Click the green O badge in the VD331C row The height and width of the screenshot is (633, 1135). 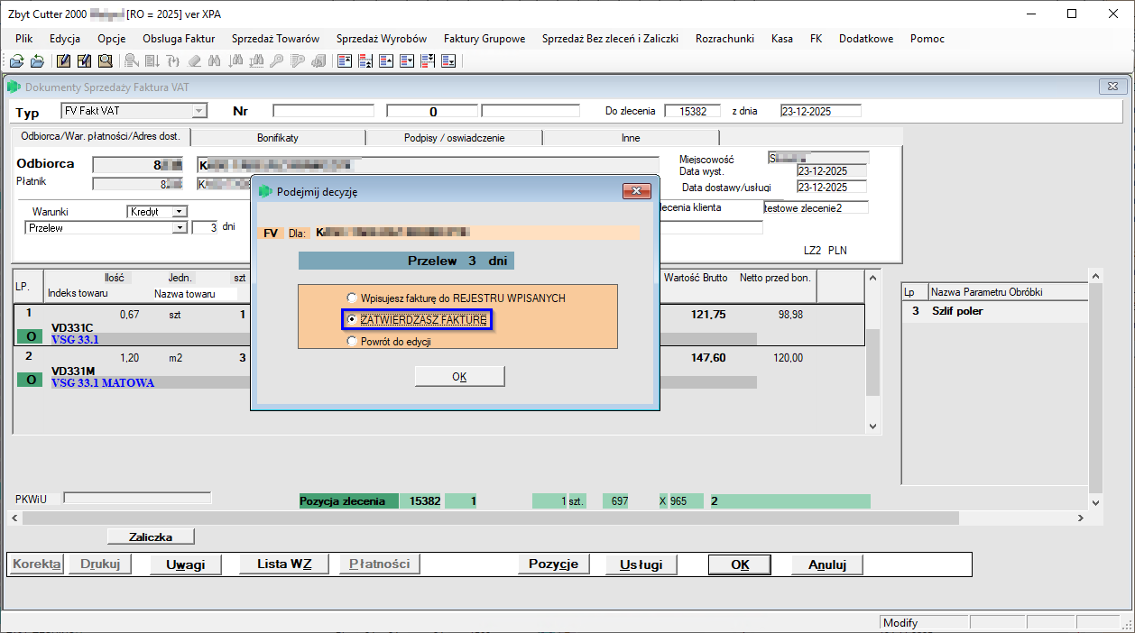coord(29,338)
